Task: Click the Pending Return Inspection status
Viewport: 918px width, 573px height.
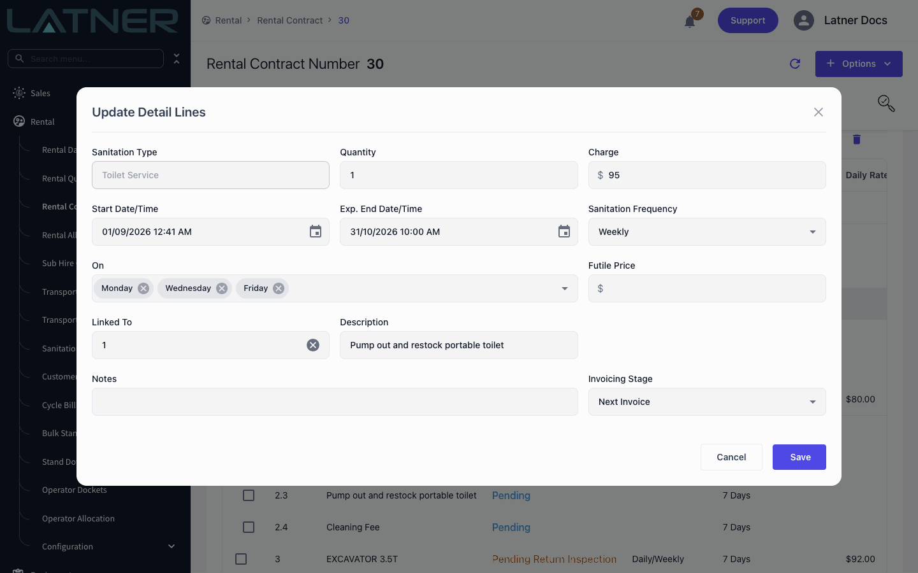Action: click(555, 559)
